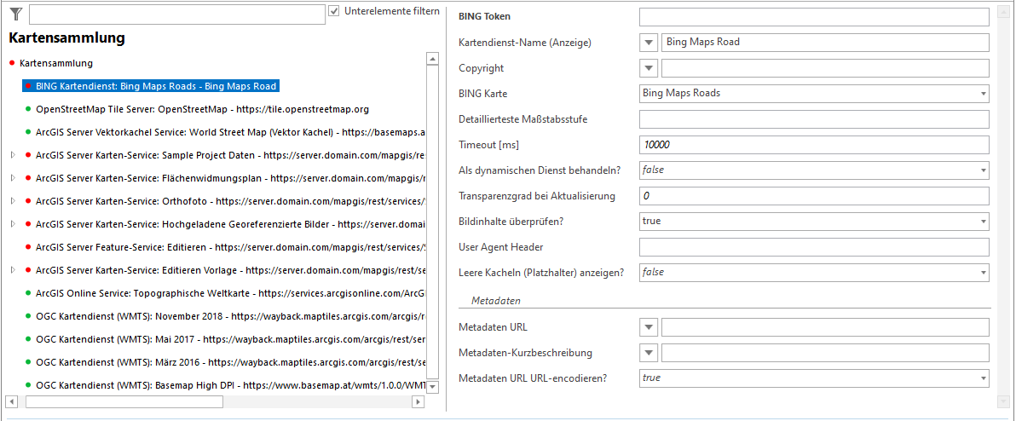Open Leere Kacheln (Platzhalter) anzeigen dropdown
Screen dimensions: 1016x421
tap(814, 272)
